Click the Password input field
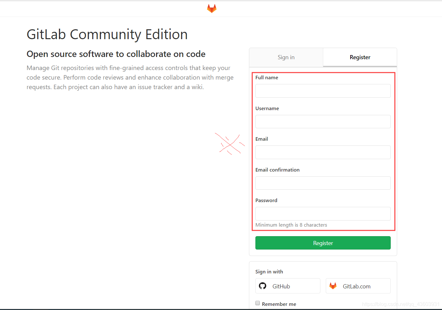The width and height of the screenshot is (442, 310). point(323,214)
